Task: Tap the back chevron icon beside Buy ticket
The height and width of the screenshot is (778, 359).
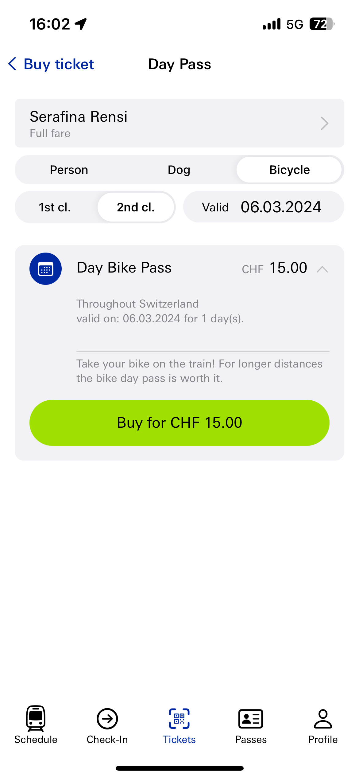Action: coord(12,64)
